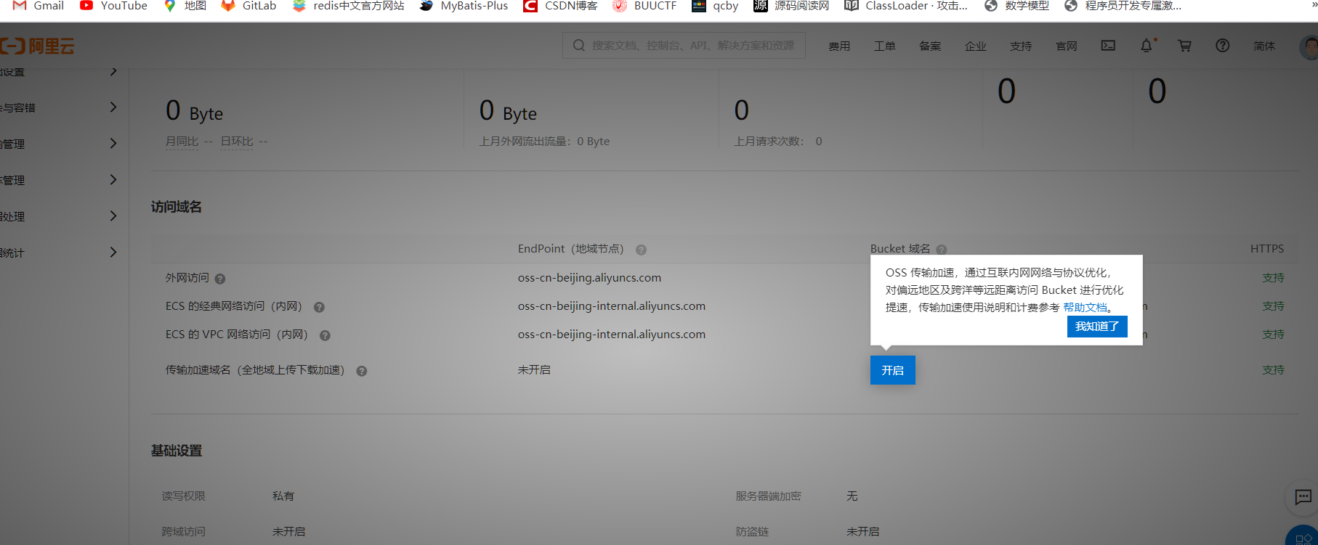The width and height of the screenshot is (1318, 545).
Task: Open the feedback chat icon
Action: [1303, 497]
